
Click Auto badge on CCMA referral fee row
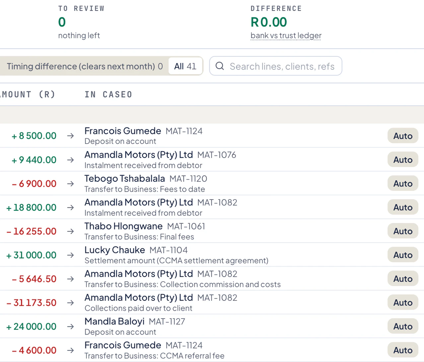click(x=403, y=350)
